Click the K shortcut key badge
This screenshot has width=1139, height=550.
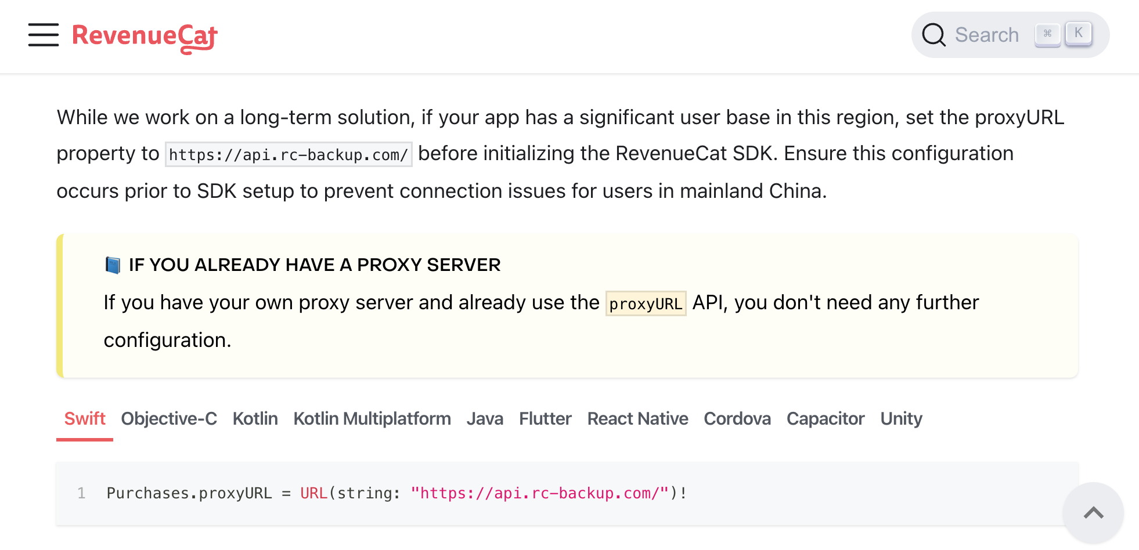pos(1078,34)
